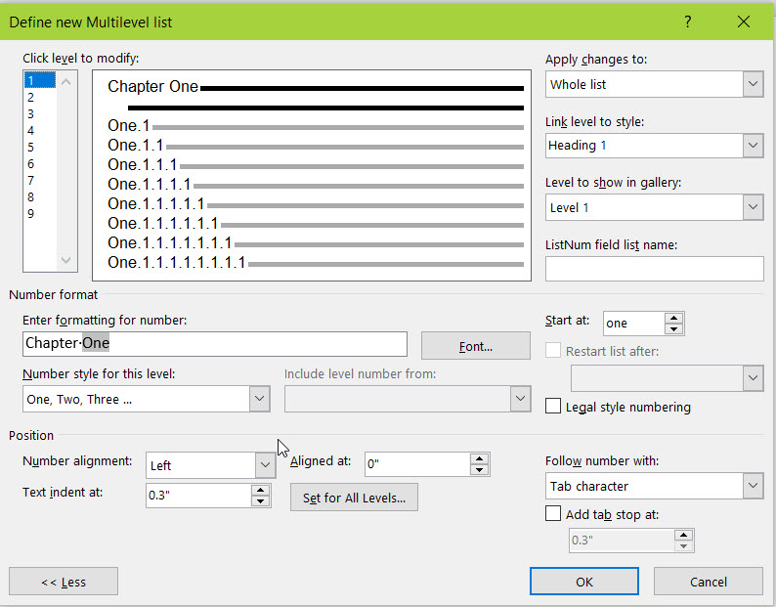
Task: Select level 5 in the level list
Action: point(40,147)
